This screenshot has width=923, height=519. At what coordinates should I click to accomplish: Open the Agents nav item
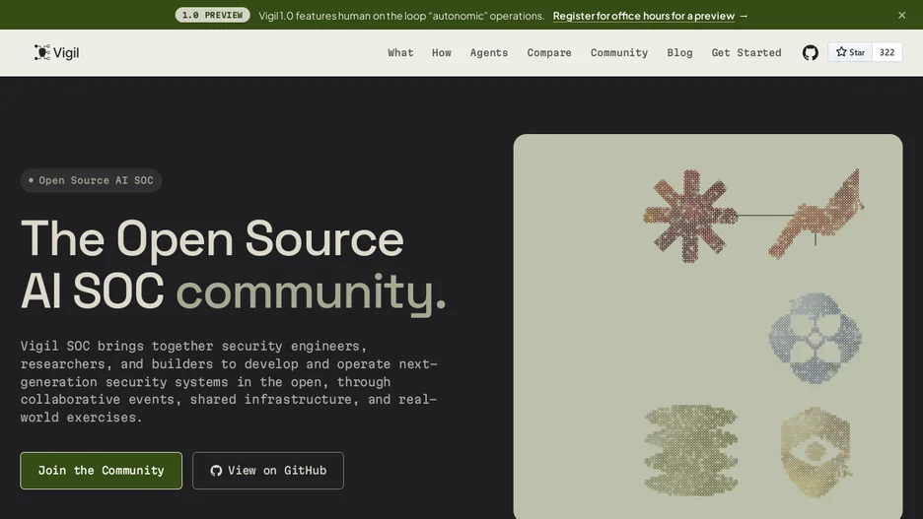pyautogui.click(x=488, y=52)
